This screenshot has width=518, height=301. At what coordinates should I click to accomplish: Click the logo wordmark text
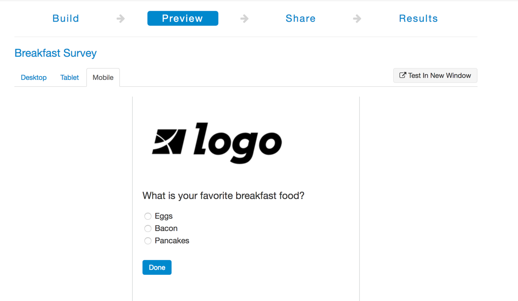tap(238, 143)
